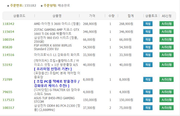The height and width of the screenshot is (116, 180).
Task: Click 작성 for G-TRACTER G5 장마우스패드
Action: pos(148,92)
